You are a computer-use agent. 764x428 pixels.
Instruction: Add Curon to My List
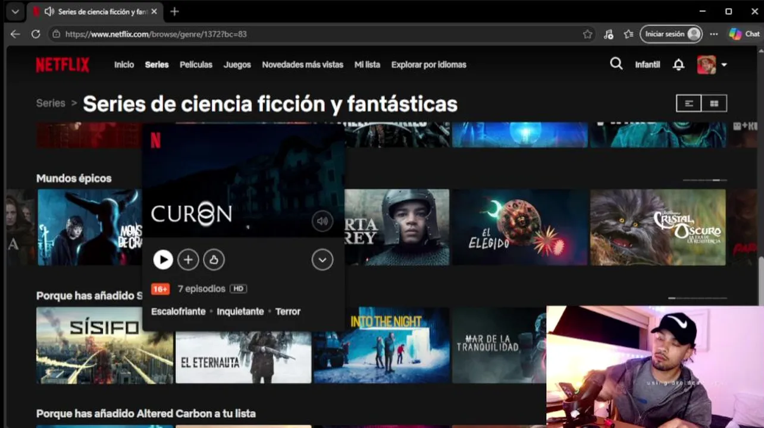tap(188, 260)
